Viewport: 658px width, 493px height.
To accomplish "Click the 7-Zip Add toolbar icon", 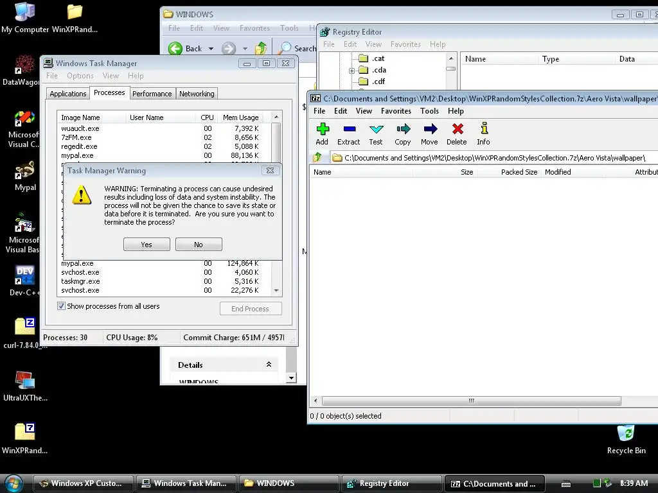I will pos(323,129).
